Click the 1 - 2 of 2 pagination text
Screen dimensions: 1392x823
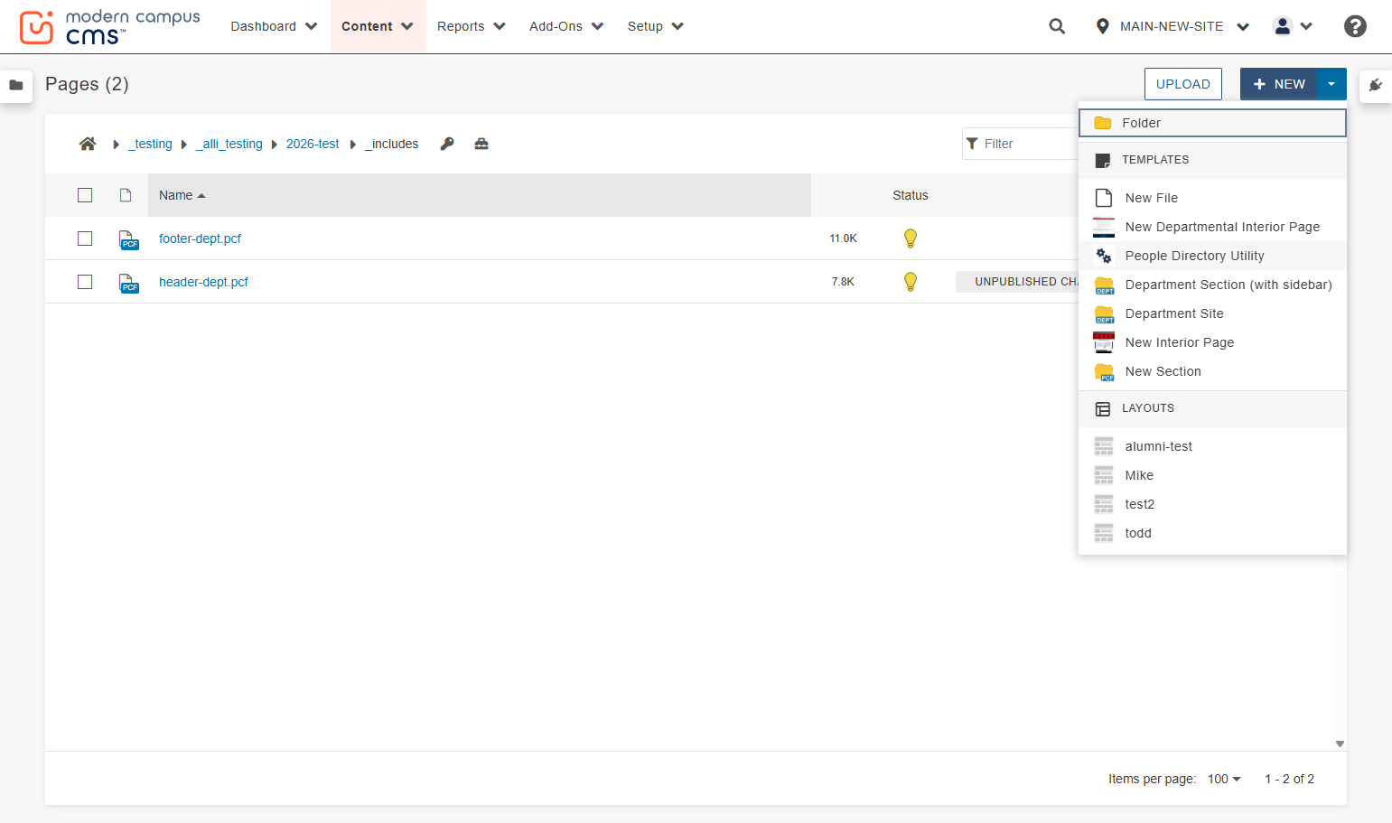click(x=1289, y=779)
